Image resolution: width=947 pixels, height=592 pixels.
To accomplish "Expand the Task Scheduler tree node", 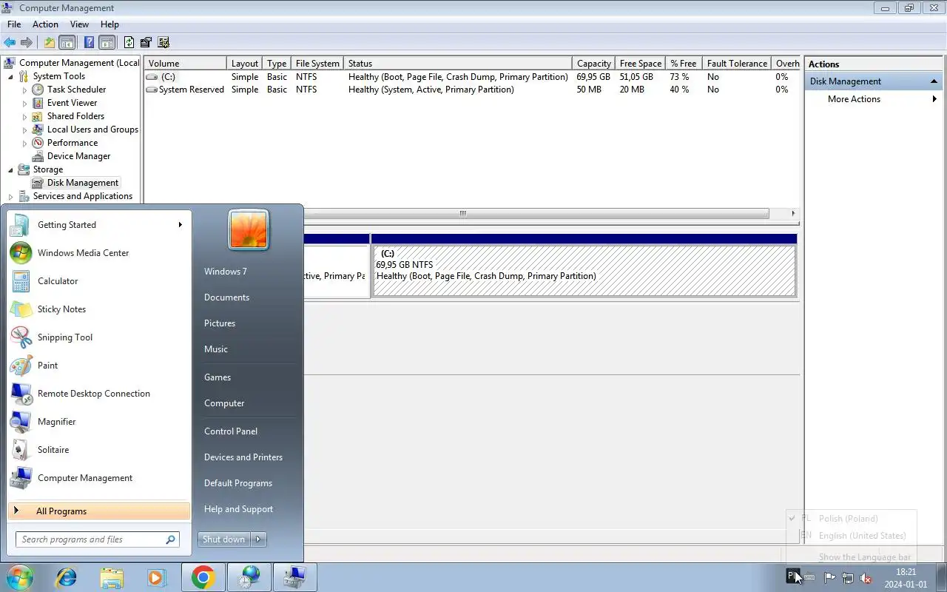I will (24, 90).
